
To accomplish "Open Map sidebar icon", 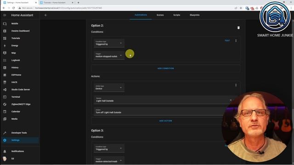I will click(x=5, y=53).
